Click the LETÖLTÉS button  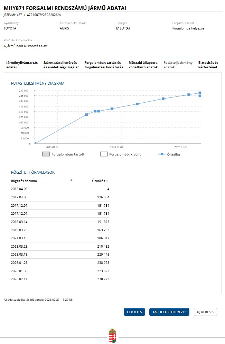[x=134, y=312]
